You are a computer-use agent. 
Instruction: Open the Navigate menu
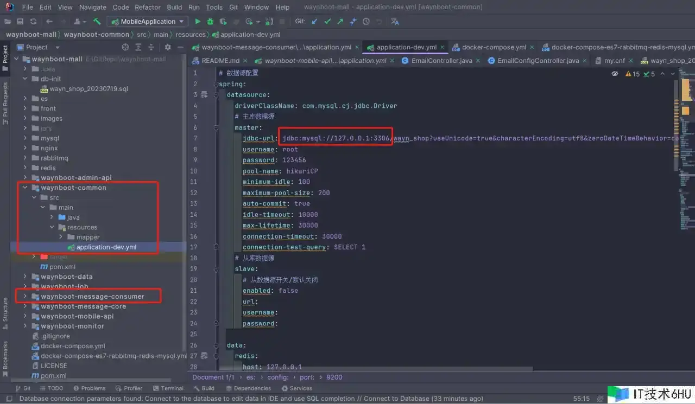click(92, 7)
